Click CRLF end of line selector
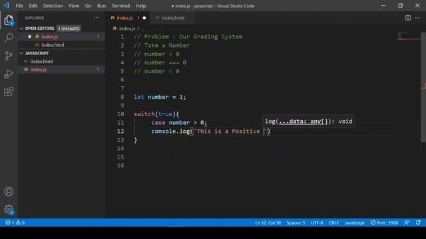The width and height of the screenshot is (426, 239). [333, 222]
